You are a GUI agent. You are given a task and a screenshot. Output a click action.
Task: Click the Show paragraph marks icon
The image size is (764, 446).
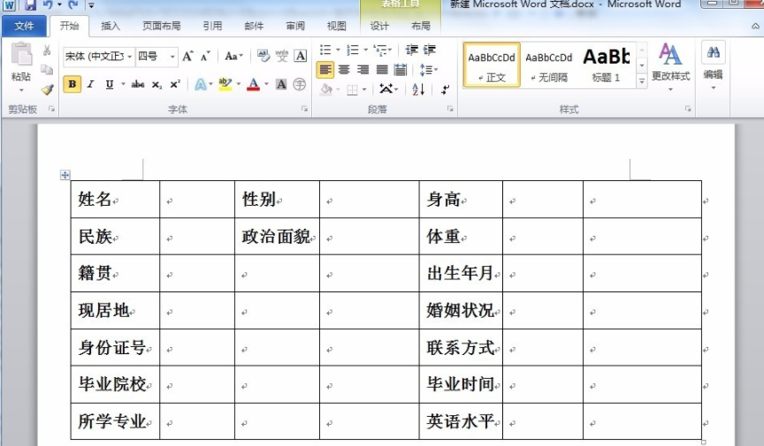point(446,89)
